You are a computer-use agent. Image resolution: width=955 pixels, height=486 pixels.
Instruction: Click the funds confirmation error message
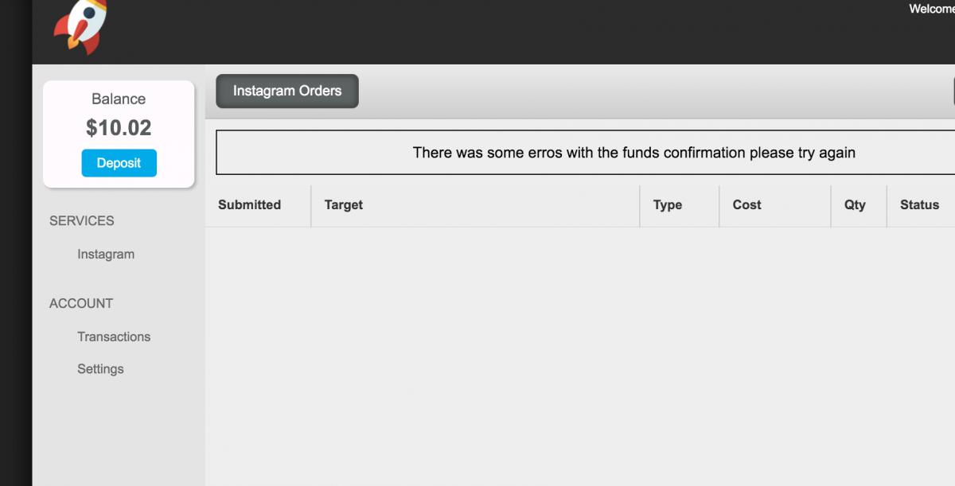pyautogui.click(x=634, y=152)
